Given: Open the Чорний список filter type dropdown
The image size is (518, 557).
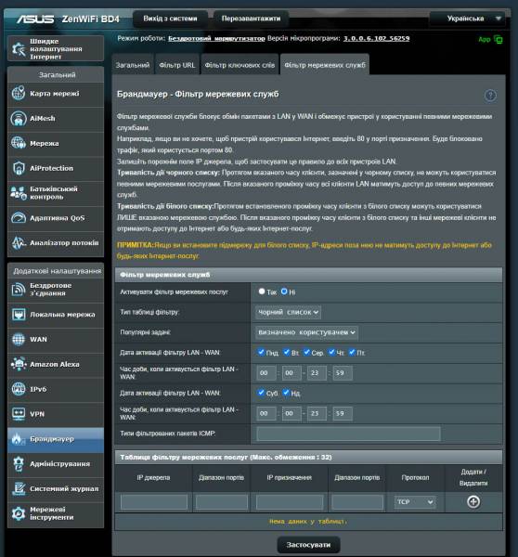Looking at the screenshot, I should pyautogui.click(x=288, y=312).
